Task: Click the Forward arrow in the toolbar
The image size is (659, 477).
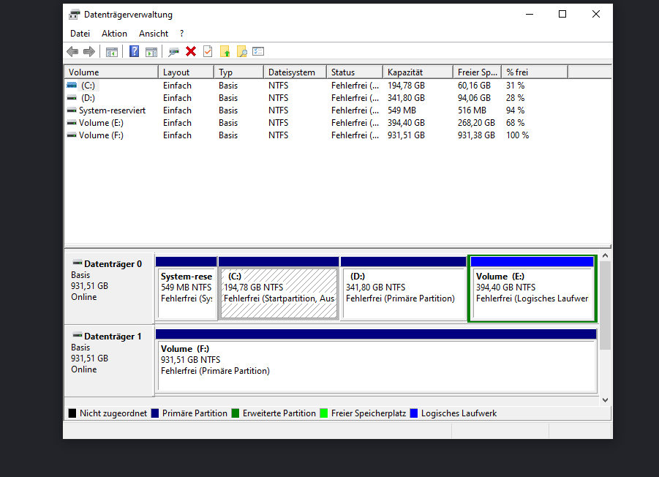Action: 89,52
